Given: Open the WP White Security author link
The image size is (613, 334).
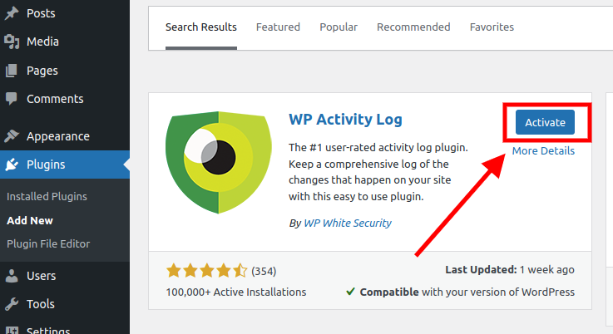Looking at the screenshot, I should pyautogui.click(x=348, y=223).
